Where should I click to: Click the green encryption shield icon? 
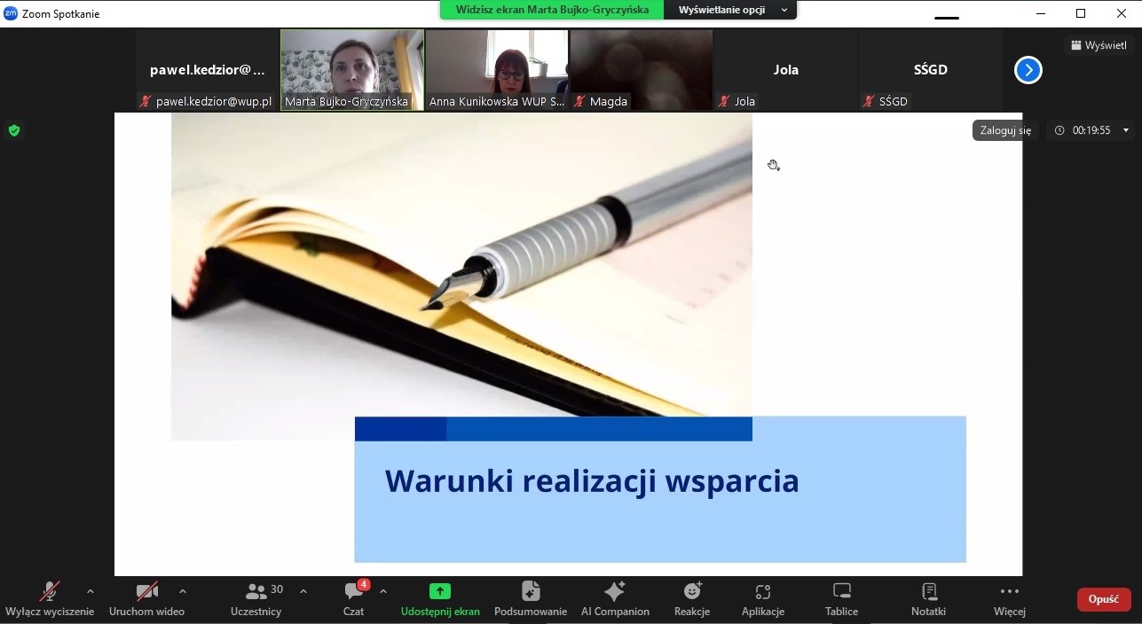click(14, 130)
